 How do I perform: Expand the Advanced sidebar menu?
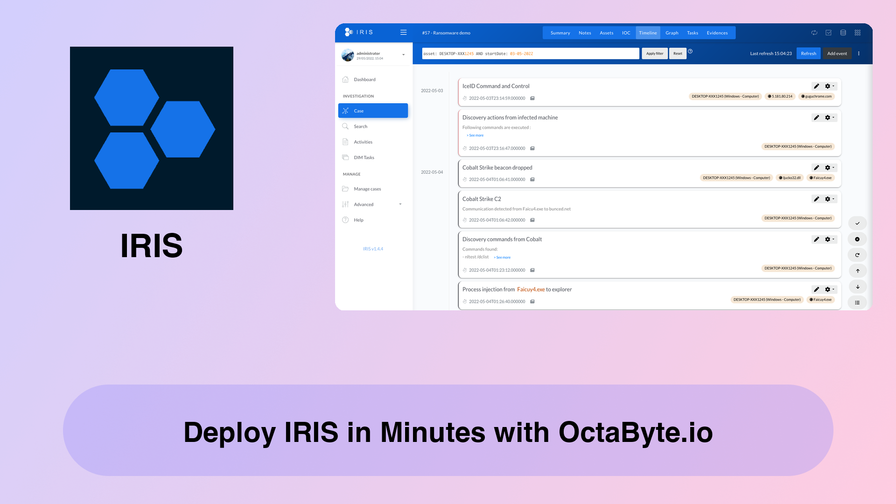373,204
